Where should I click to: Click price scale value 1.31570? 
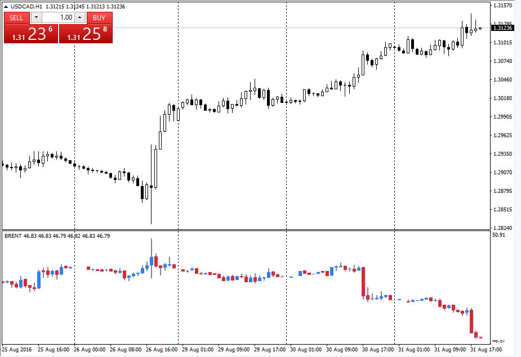pos(503,5)
